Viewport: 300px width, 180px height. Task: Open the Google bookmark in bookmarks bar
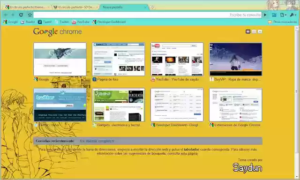pos(10,22)
